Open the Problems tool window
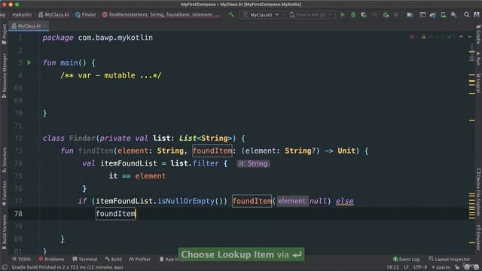 51,259
